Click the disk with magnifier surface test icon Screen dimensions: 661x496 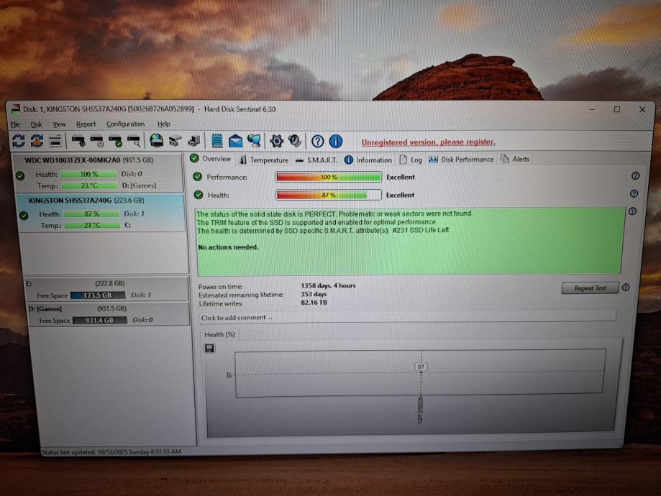point(134,140)
